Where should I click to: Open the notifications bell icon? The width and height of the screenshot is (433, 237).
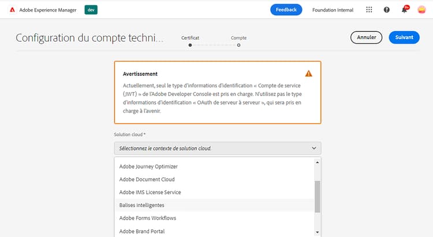pyautogui.click(x=404, y=10)
